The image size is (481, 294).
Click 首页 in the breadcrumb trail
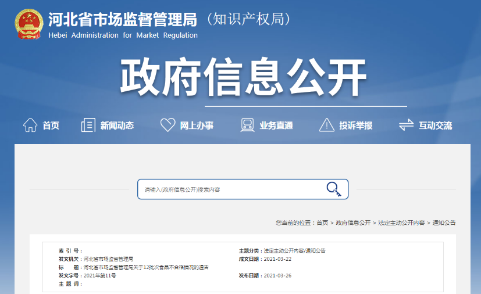(322, 223)
